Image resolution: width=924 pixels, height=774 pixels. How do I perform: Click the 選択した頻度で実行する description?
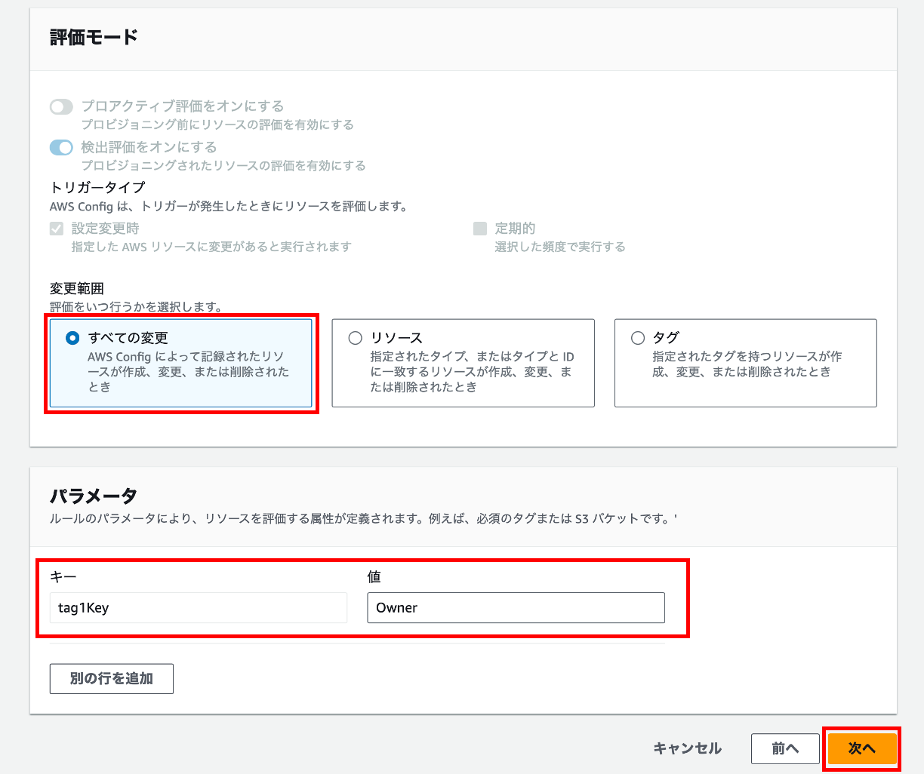[x=560, y=247]
